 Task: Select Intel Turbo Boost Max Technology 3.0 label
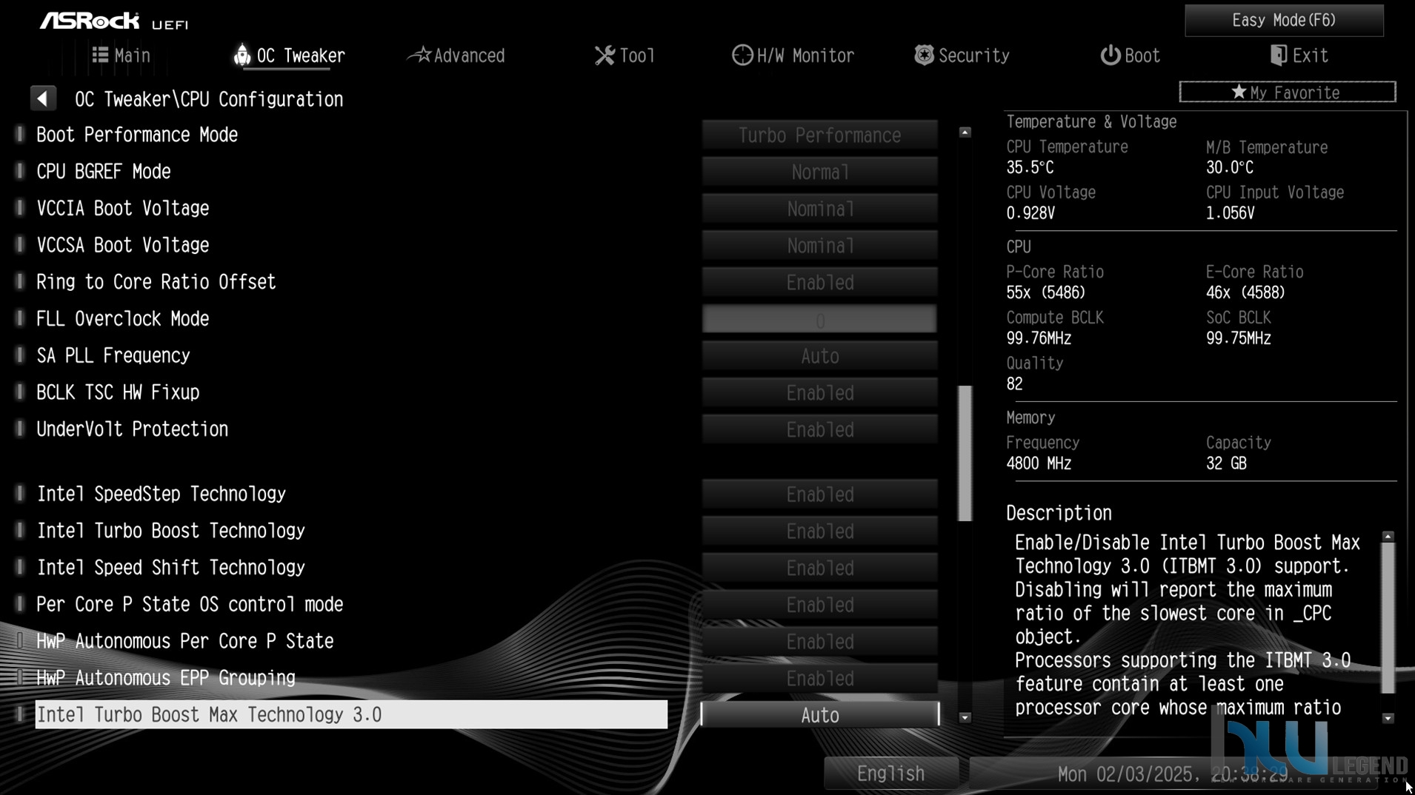(351, 714)
